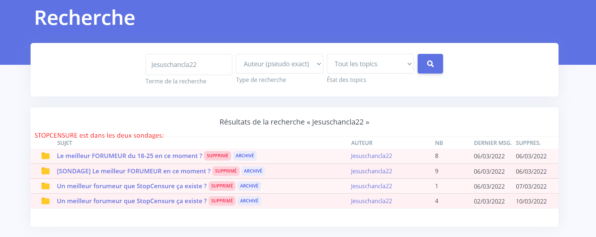Visit author Jesuschancla22 on the row deleted 10/03/2022
Viewport: 596px width, 237px height.
pyautogui.click(x=371, y=201)
